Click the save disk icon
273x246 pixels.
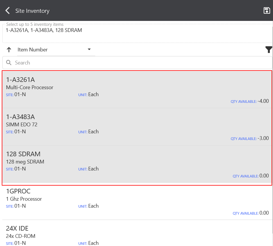click(x=266, y=11)
